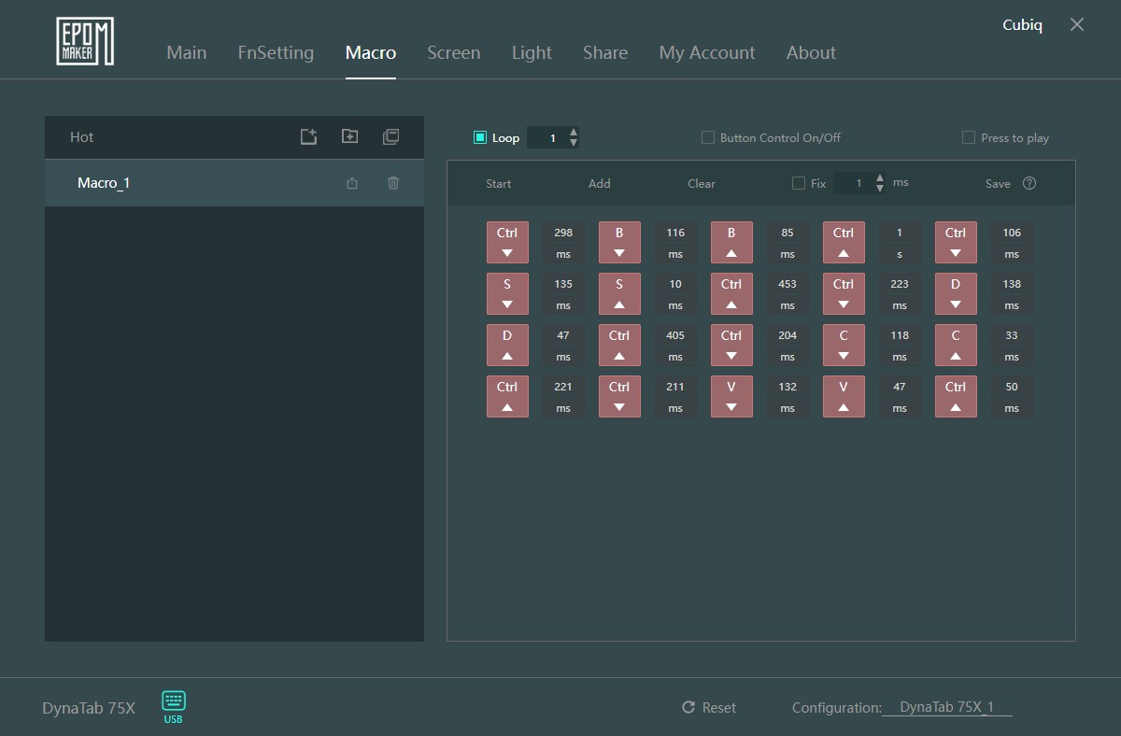
Task: Select the Ctrl key-up block before 50 ms
Action: [x=956, y=396]
